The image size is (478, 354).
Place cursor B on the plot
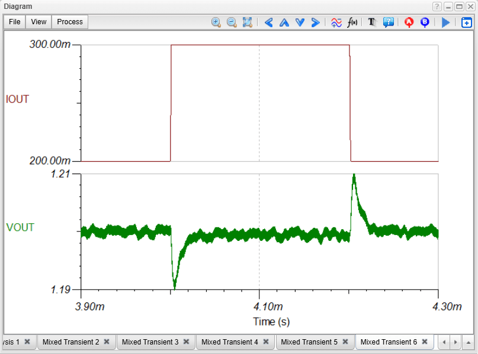[425, 22]
